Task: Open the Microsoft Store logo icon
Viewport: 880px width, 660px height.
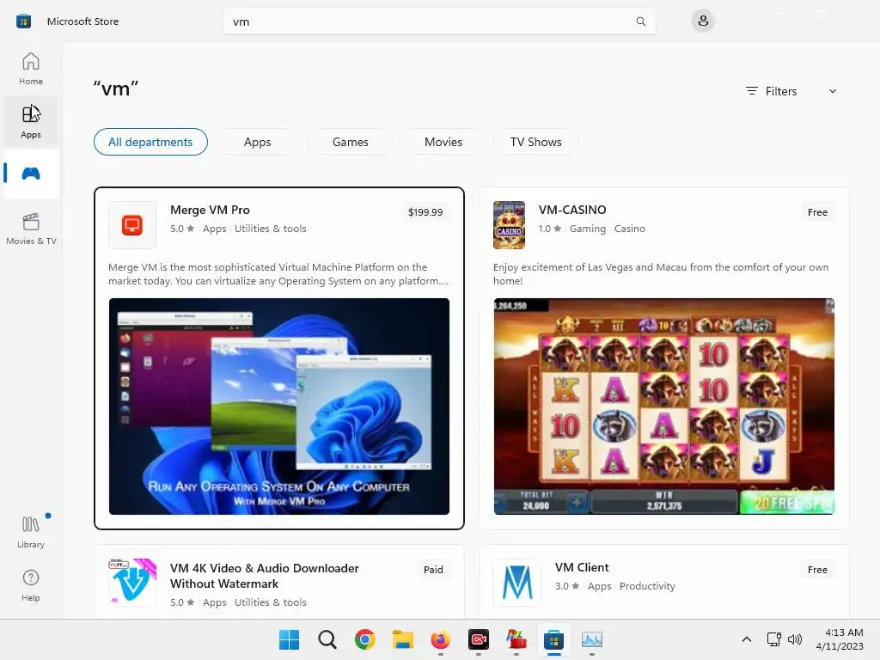Action: (23, 21)
